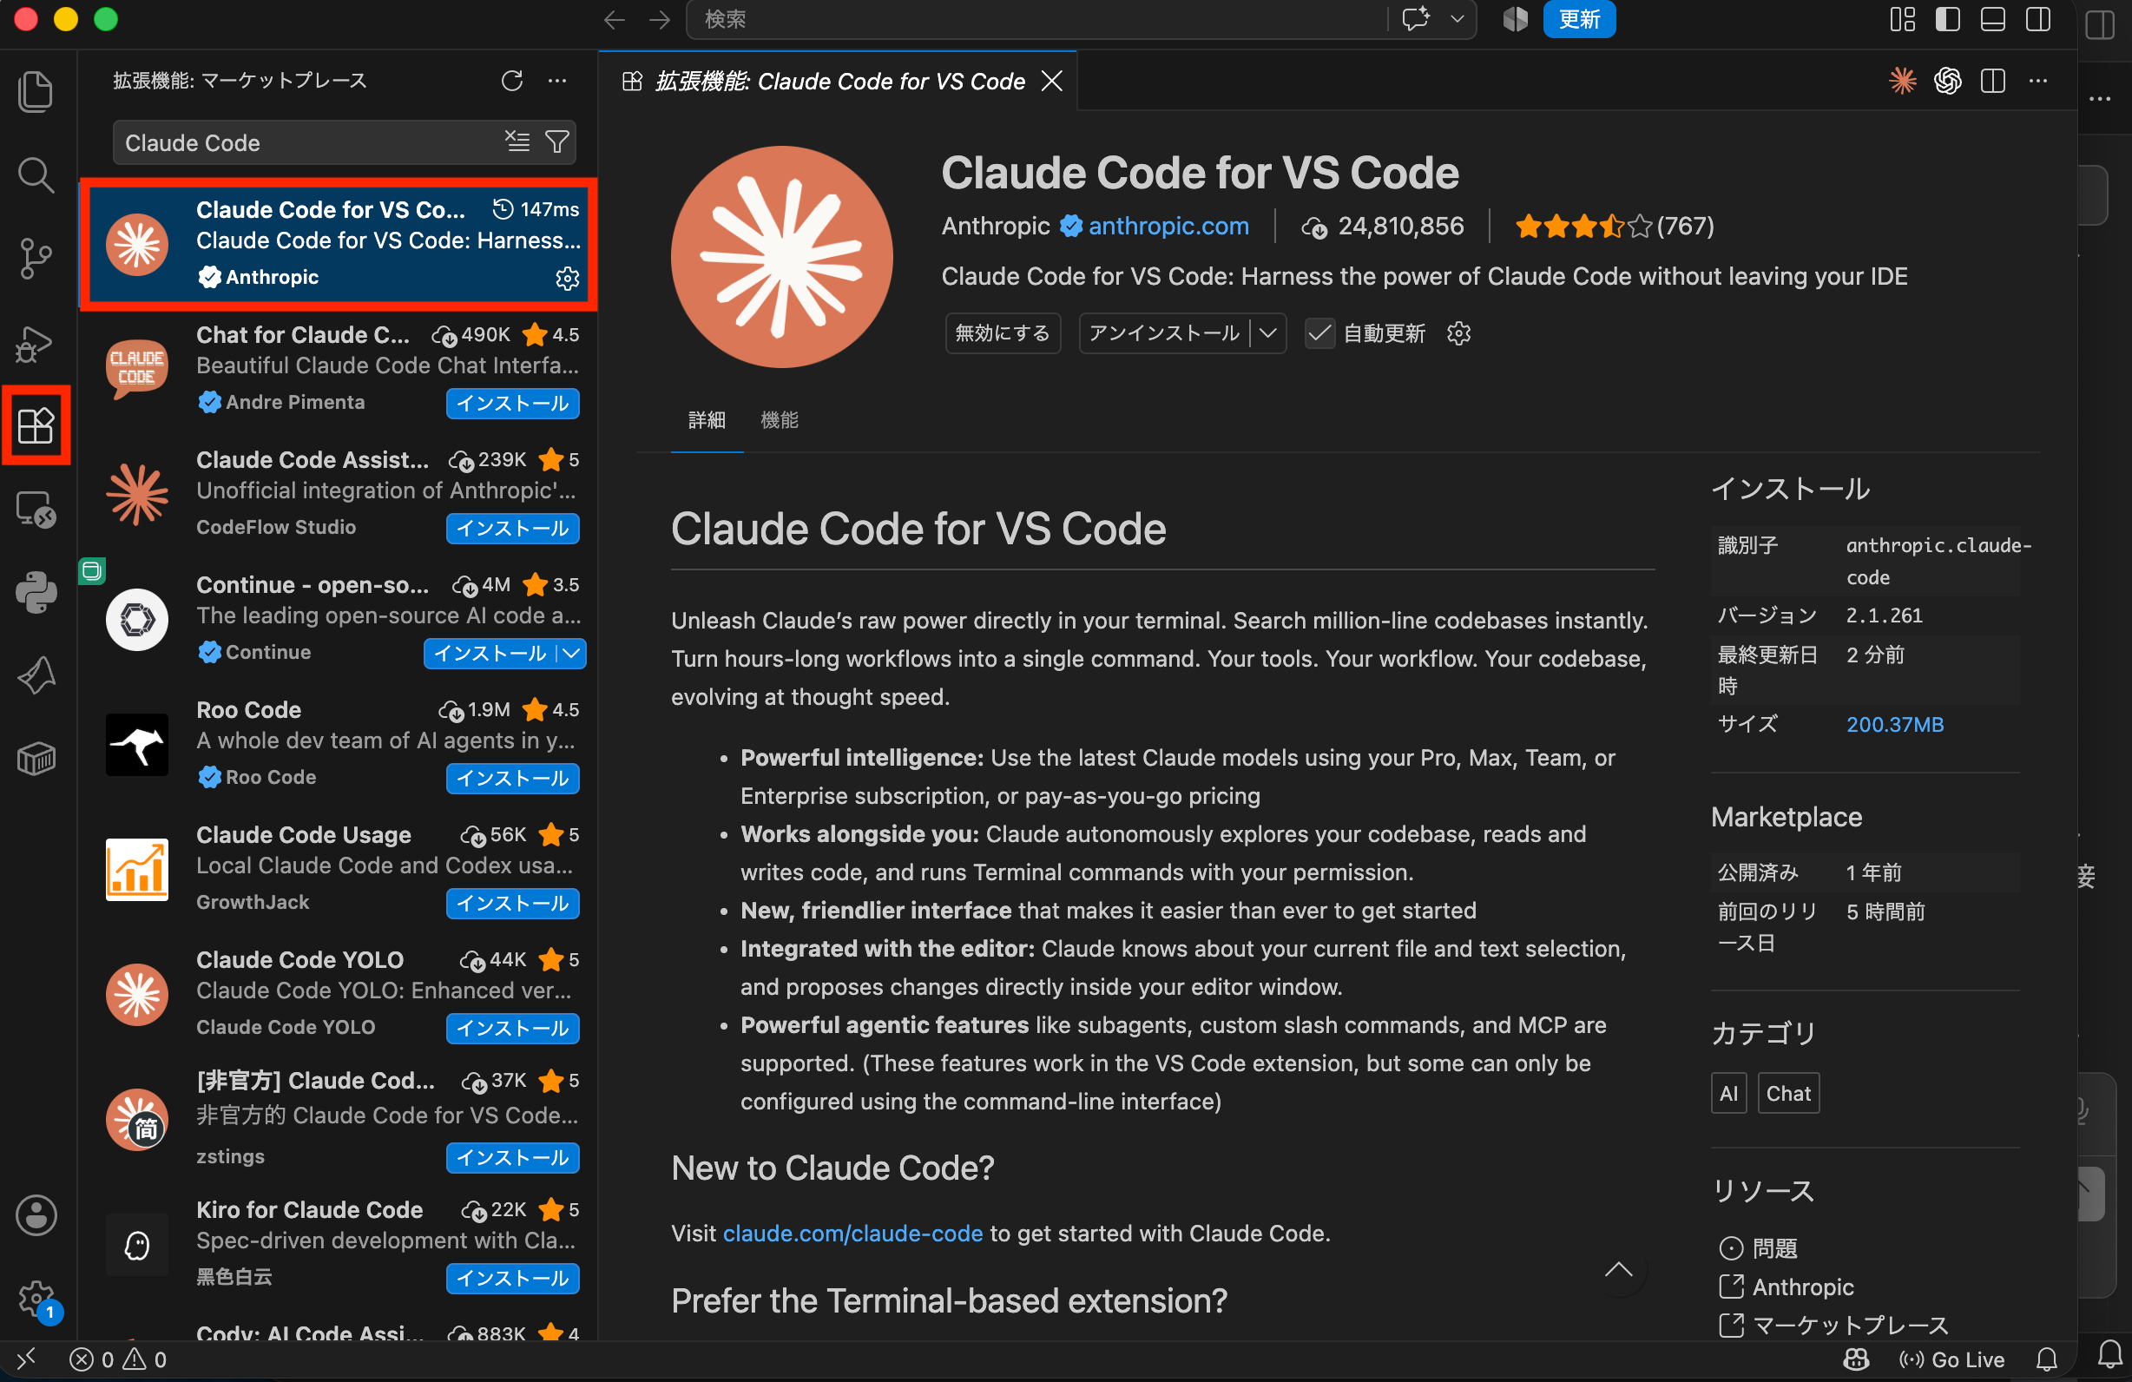Screen dimensions: 2132x1382
Task: Toggle the secondary side bar
Action: pyautogui.click(x=2038, y=20)
